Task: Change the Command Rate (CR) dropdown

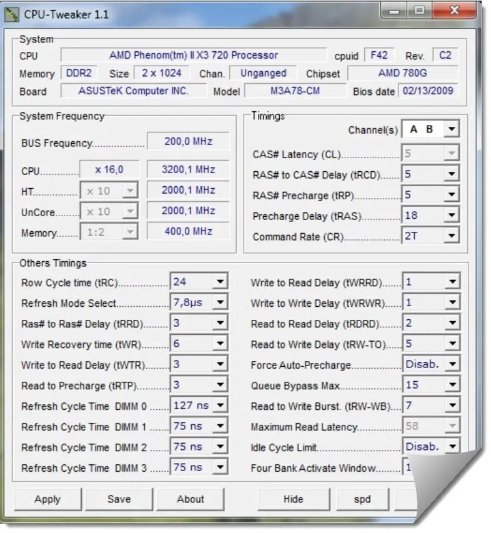Action: coord(430,236)
